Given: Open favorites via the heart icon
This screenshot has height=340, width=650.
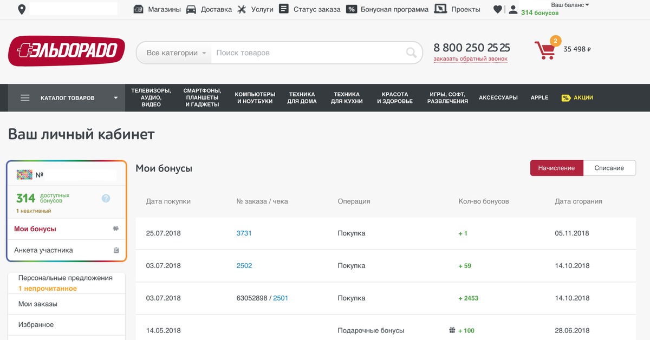Looking at the screenshot, I should (498, 9).
